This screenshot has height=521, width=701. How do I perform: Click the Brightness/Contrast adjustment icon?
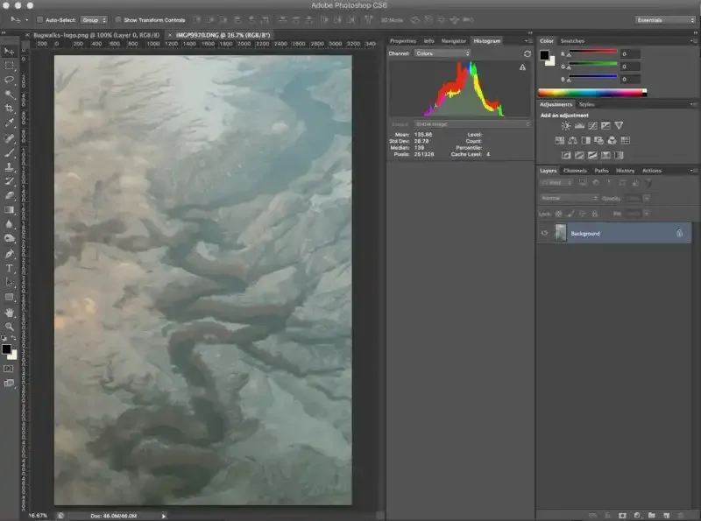pyautogui.click(x=565, y=126)
